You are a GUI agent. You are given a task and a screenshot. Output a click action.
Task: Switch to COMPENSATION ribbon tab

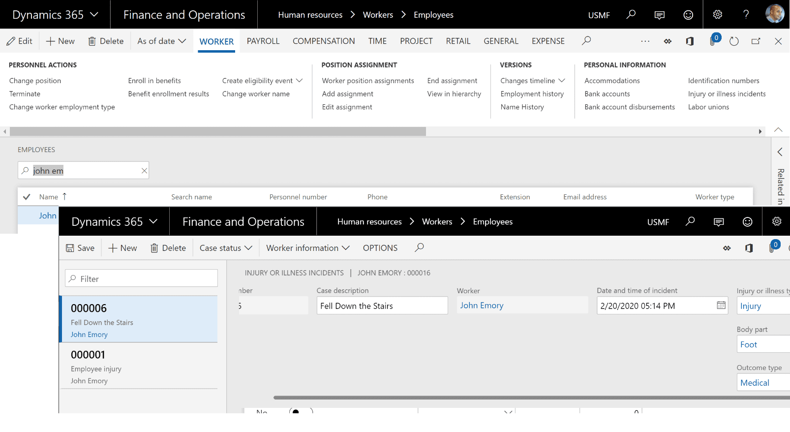tap(324, 41)
